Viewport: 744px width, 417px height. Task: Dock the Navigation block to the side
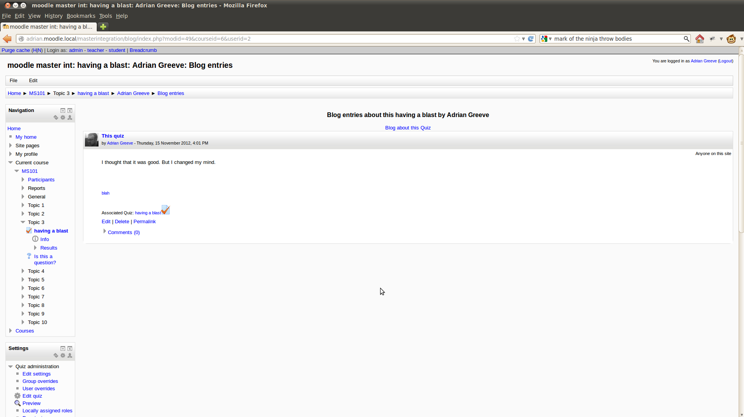click(x=70, y=110)
